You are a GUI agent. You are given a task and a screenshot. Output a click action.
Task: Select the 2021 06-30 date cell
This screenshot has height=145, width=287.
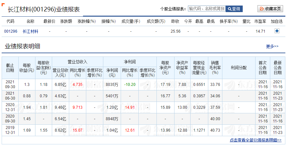(10, 96)
